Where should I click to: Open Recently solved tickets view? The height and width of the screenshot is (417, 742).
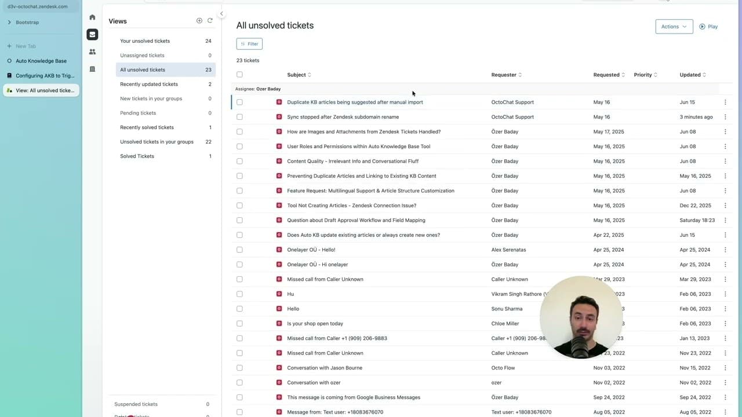pos(165,127)
